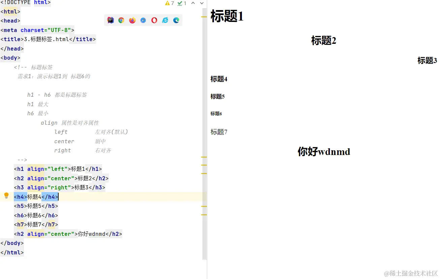The height and width of the screenshot is (279, 440).
Task: Open the page in Opera
Action: click(154, 20)
